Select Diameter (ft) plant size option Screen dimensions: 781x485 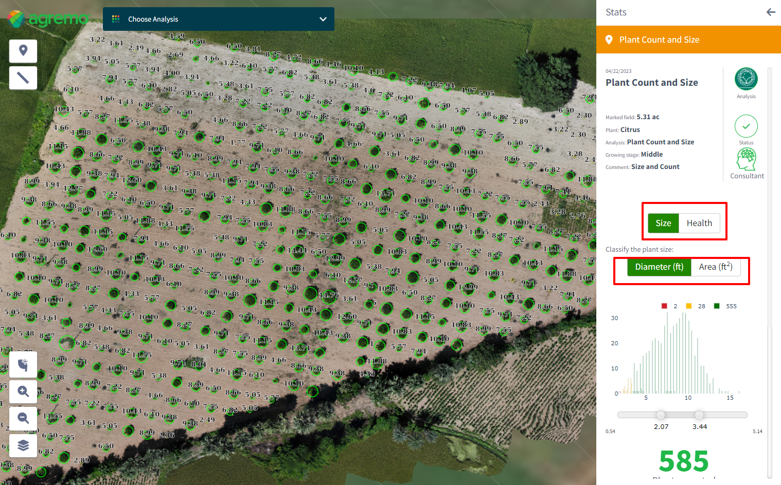659,267
